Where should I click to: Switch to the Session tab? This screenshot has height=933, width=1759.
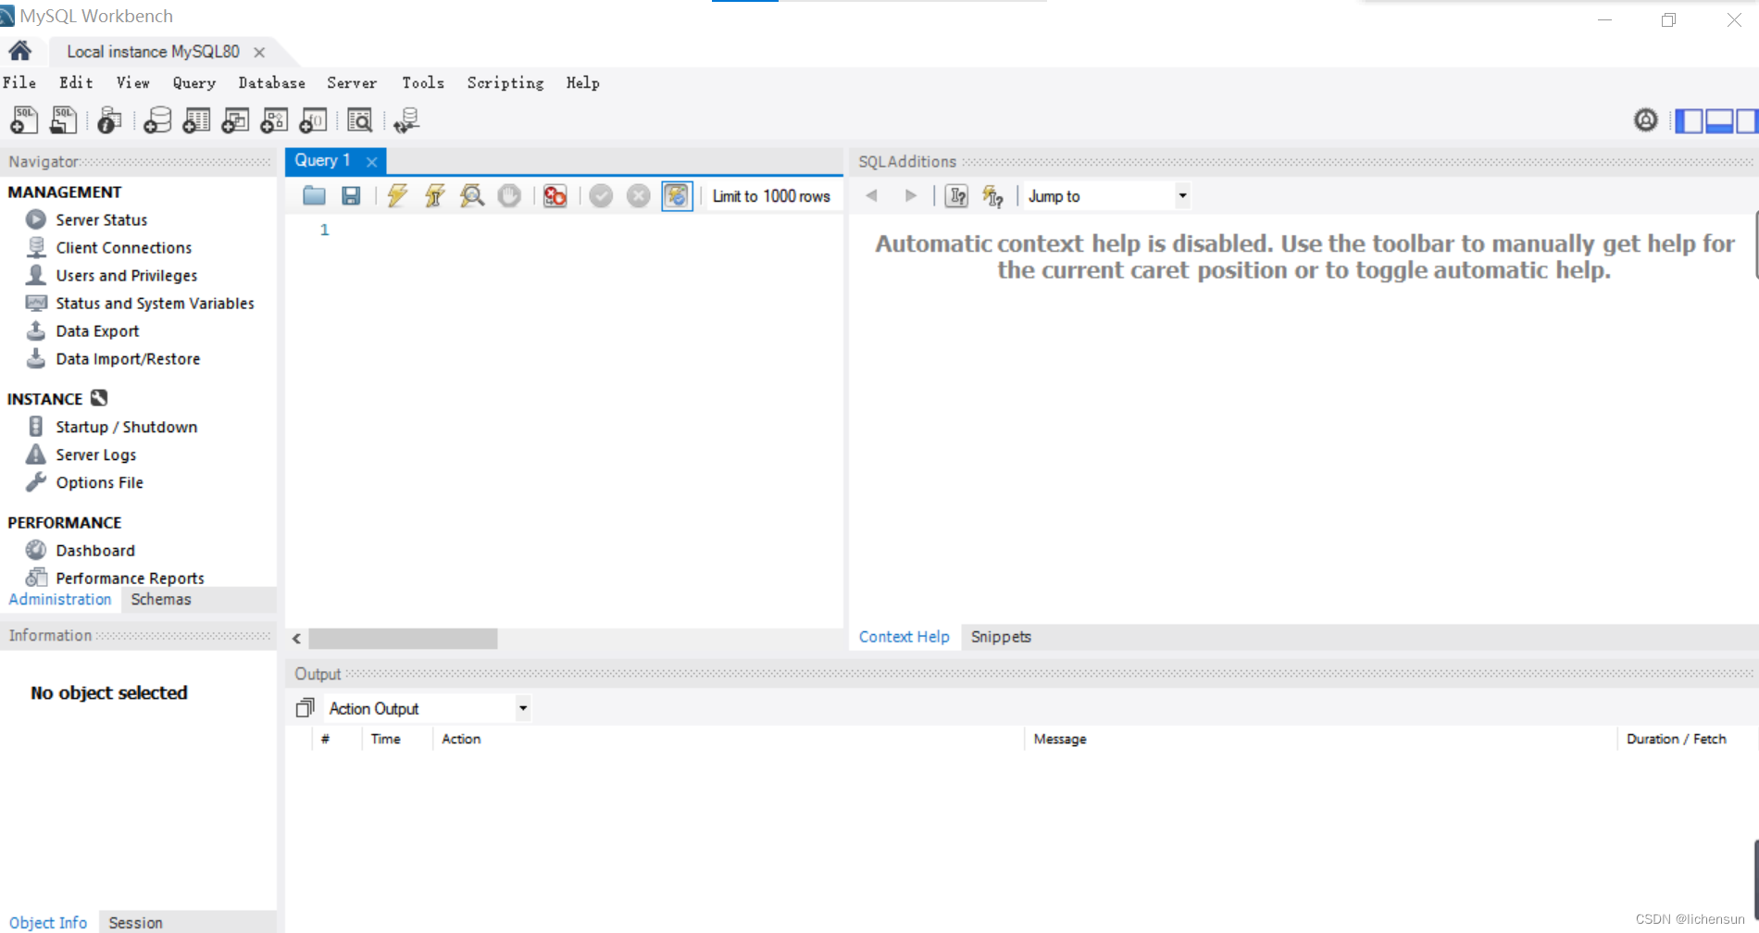click(x=135, y=923)
